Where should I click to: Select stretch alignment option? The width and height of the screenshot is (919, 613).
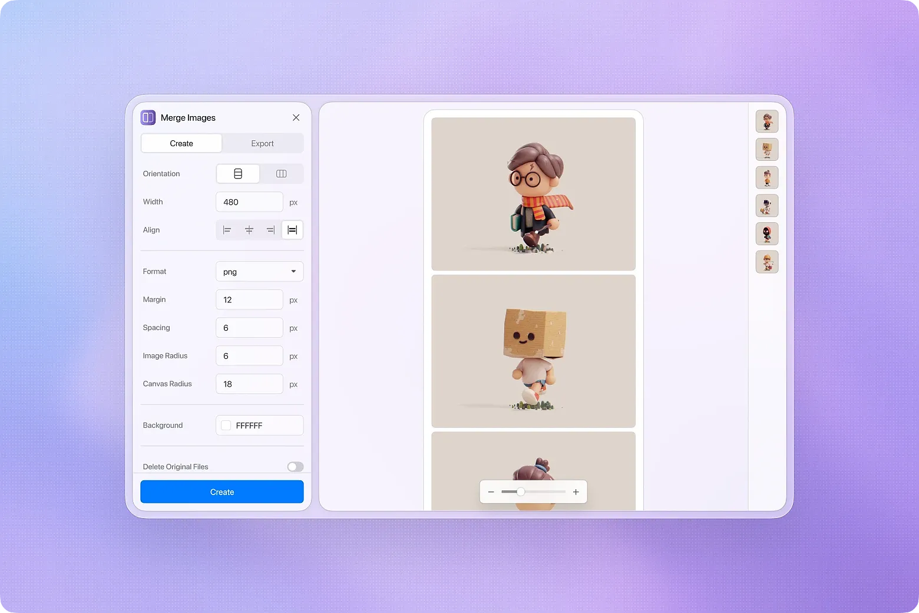tap(292, 230)
